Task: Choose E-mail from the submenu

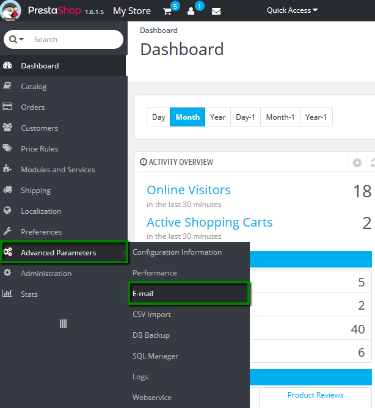Action: pos(189,294)
